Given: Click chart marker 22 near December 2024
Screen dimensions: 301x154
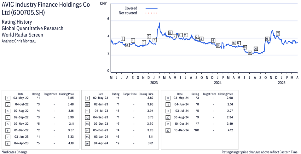Looking at the screenshot, I should tap(277, 33).
